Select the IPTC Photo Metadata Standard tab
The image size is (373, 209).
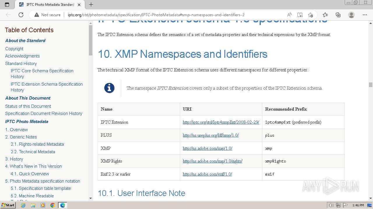[50, 5]
